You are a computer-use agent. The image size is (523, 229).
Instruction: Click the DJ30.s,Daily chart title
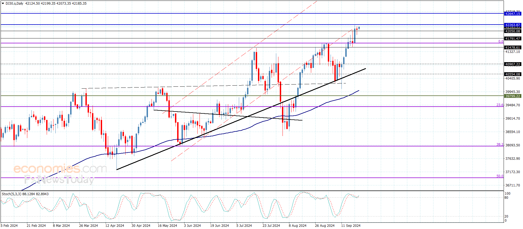[15, 4]
